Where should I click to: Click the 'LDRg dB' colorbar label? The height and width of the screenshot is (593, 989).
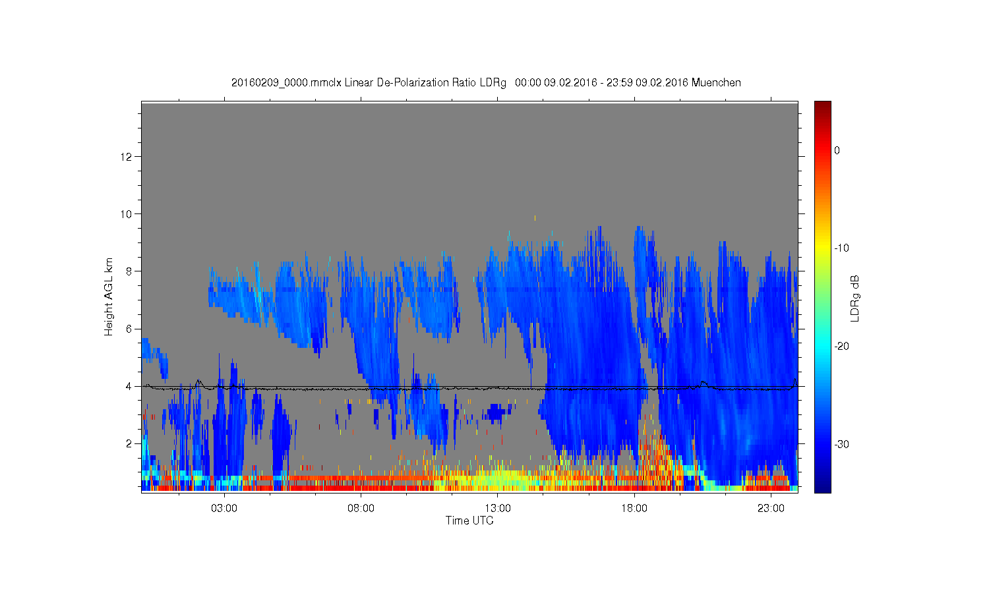855,298
